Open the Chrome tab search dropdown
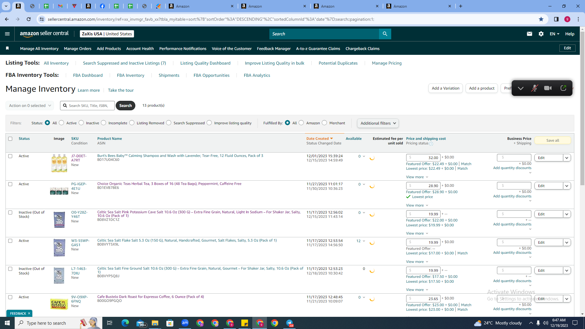Image resolution: width=585 pixels, height=329 pixels. [6, 6]
